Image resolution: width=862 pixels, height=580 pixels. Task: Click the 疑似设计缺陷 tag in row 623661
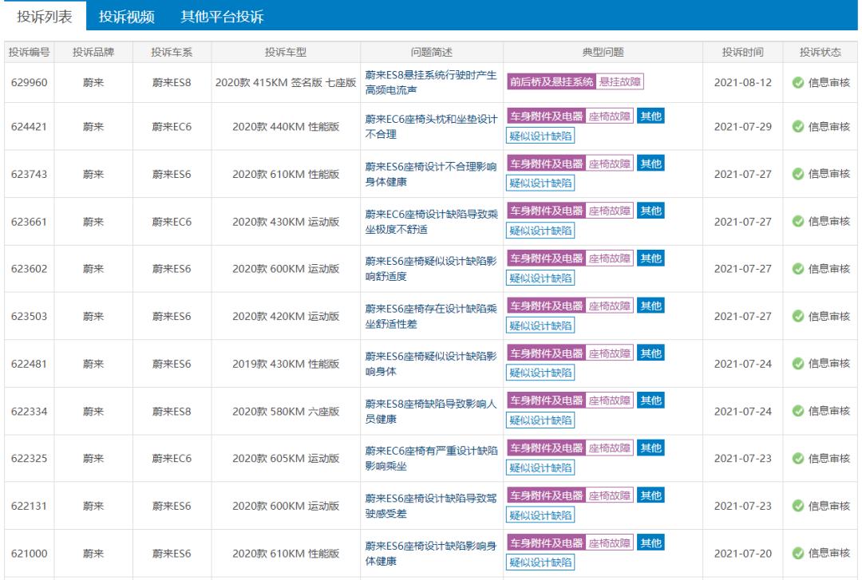540,231
